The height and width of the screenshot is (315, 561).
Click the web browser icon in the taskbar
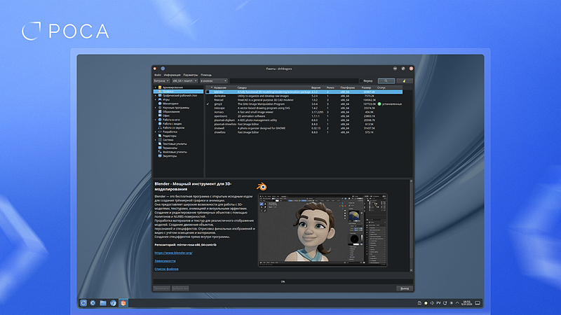tap(113, 302)
